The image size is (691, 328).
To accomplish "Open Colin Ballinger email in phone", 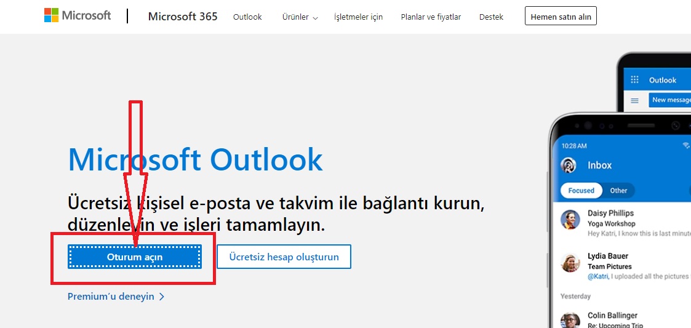I will pyautogui.click(x=621, y=319).
